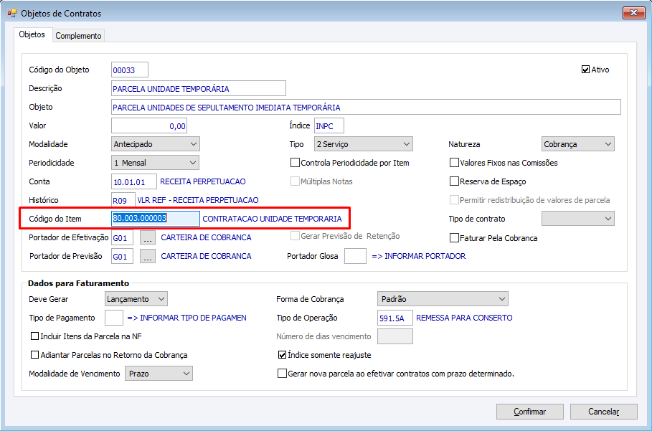The image size is (652, 431).
Task: Click the text RECEITA PERPETUACAO beside Conta
Action: [x=203, y=181]
